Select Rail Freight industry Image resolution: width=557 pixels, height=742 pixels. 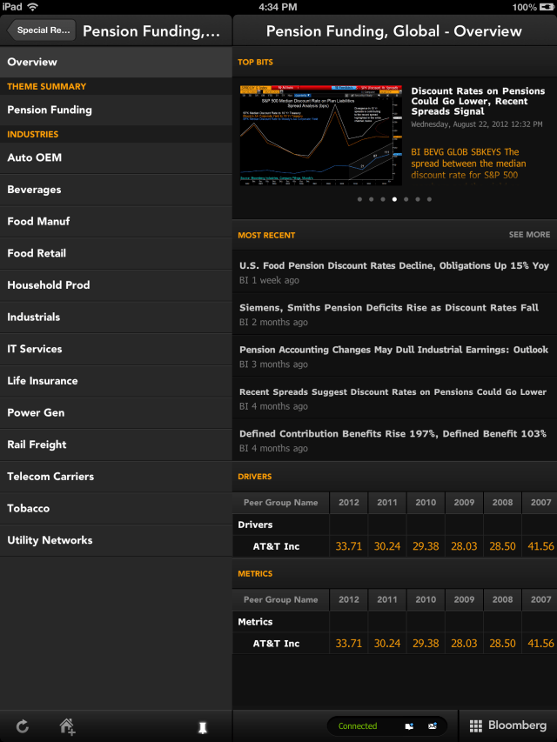pyautogui.click(x=116, y=445)
